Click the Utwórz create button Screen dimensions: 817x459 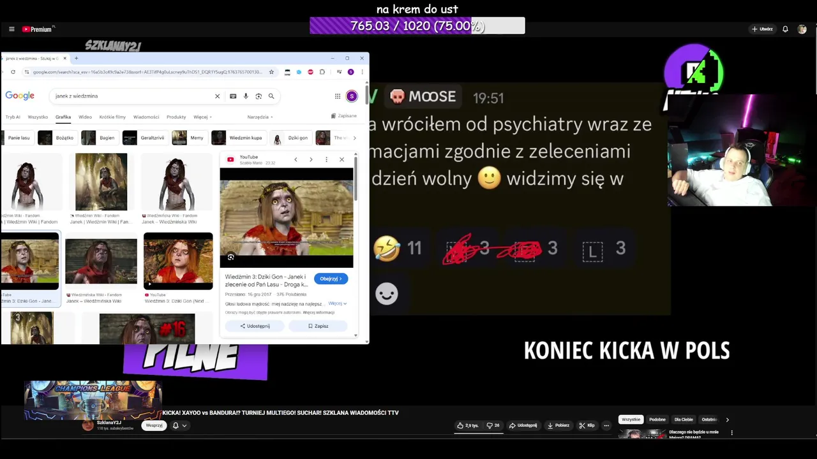(x=762, y=29)
